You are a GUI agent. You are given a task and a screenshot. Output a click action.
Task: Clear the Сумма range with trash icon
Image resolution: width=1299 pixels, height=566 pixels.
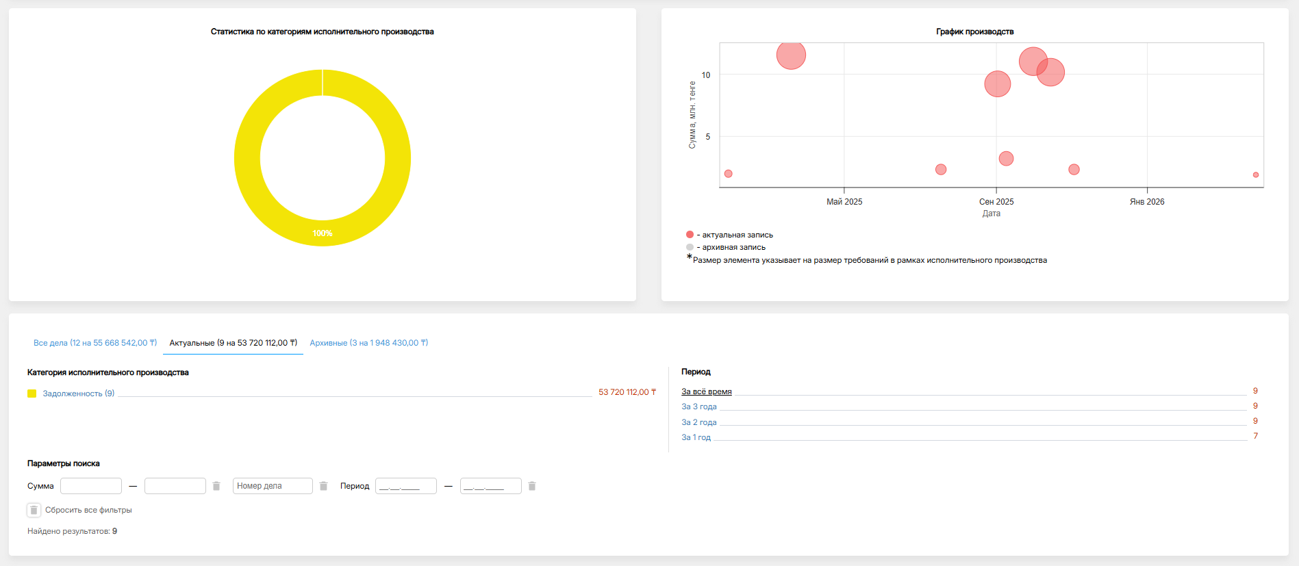point(216,486)
